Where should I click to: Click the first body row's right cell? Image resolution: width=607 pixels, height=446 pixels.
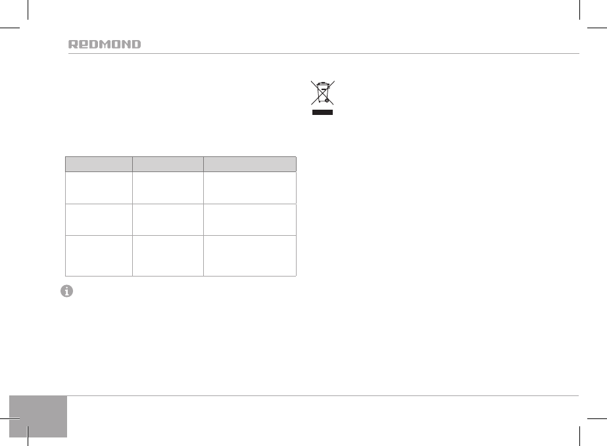coord(250,188)
